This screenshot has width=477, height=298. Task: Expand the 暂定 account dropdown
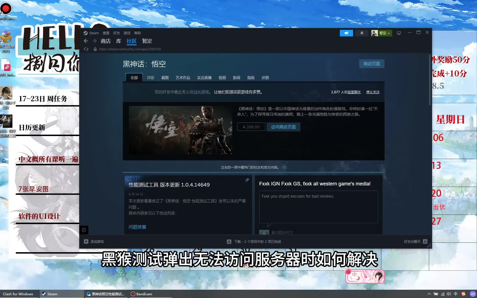point(385,33)
